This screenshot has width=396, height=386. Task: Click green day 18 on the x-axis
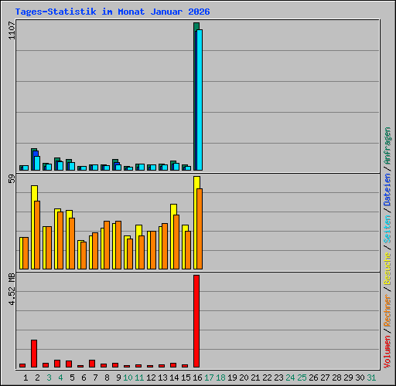(221, 378)
